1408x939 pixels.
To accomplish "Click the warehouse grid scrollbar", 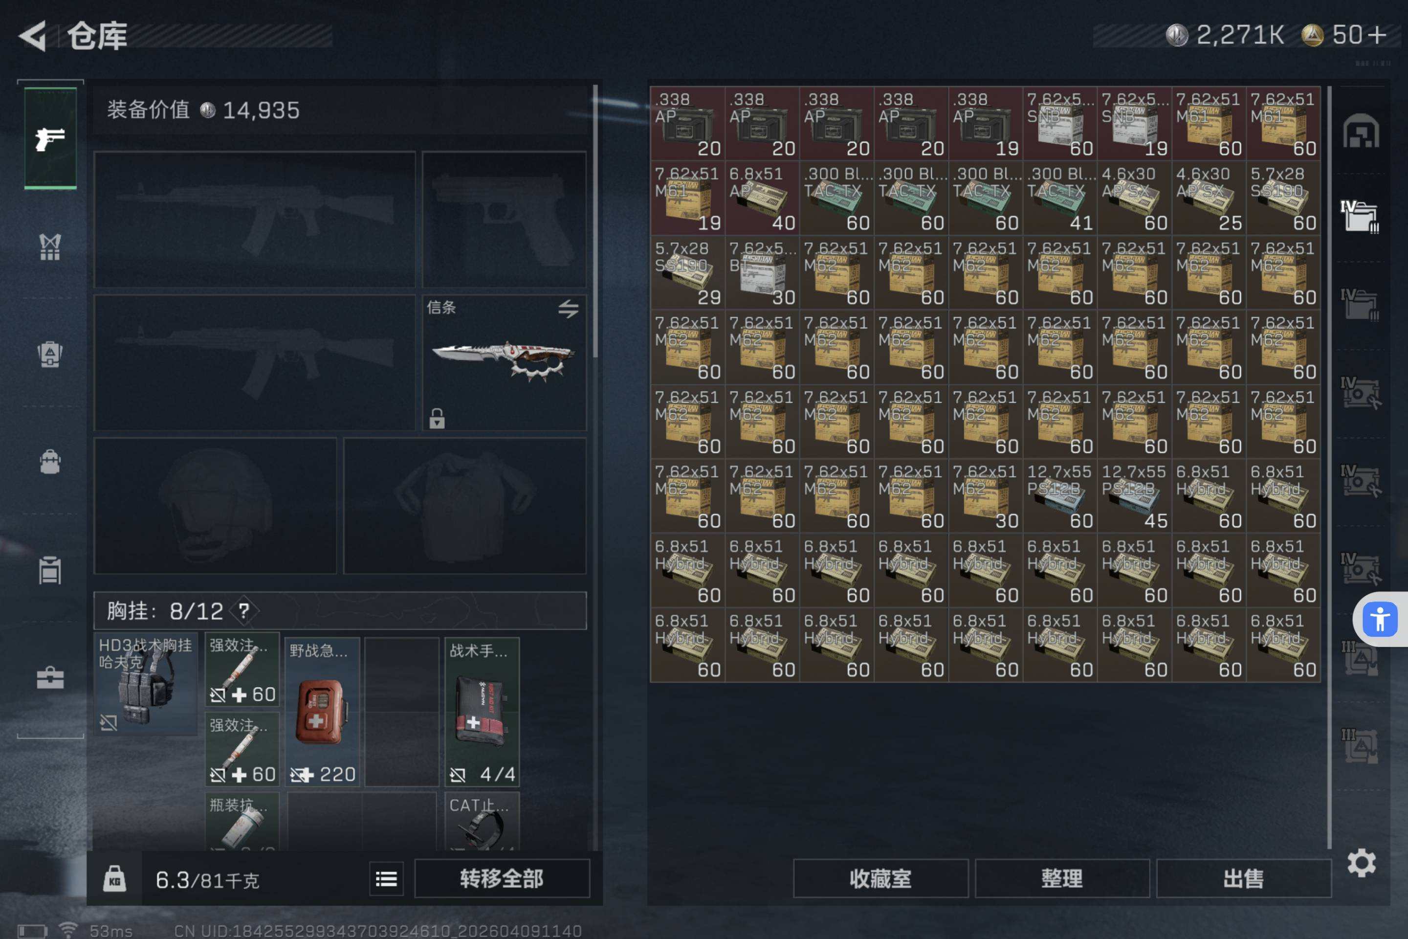I will [1329, 467].
